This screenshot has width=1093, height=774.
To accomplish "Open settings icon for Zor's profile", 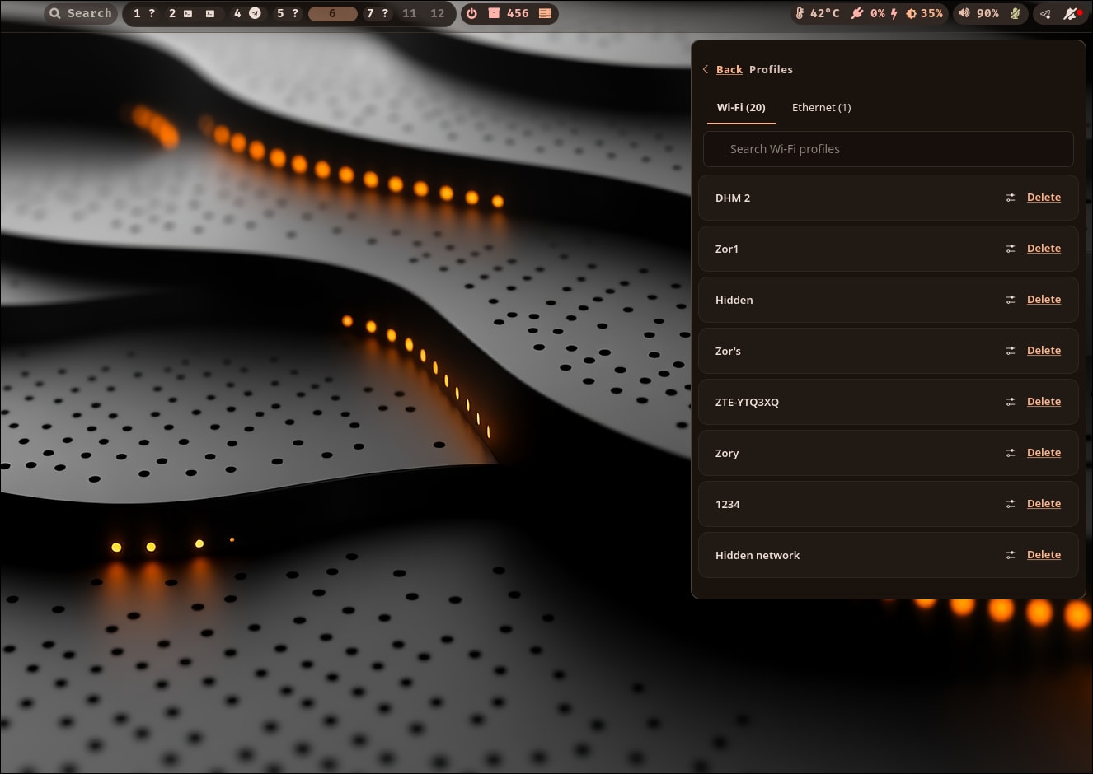I will 1010,351.
